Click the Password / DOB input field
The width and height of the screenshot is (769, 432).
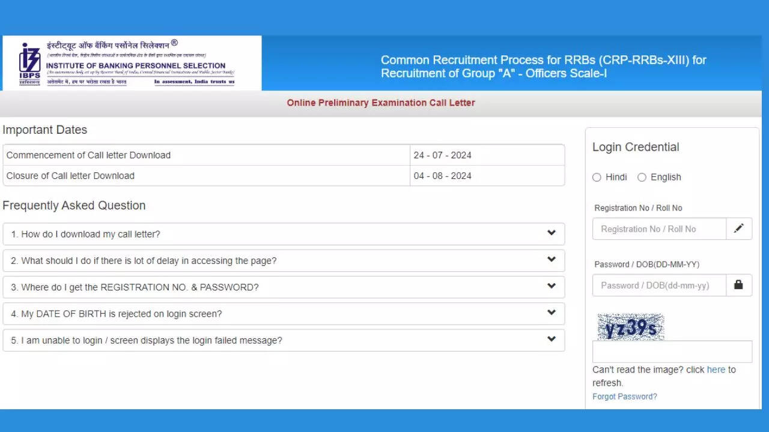[659, 285]
